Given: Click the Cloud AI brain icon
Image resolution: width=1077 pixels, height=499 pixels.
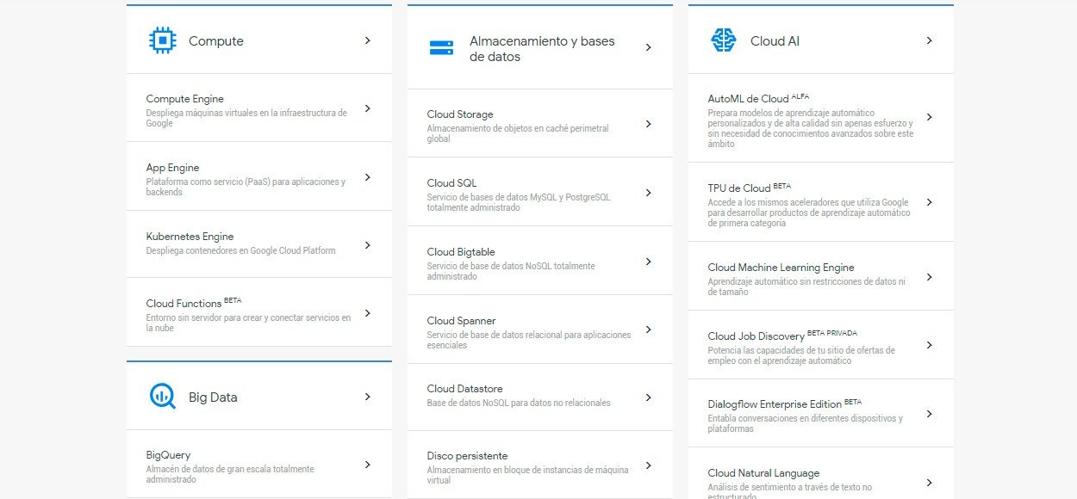Looking at the screenshot, I should [x=723, y=40].
